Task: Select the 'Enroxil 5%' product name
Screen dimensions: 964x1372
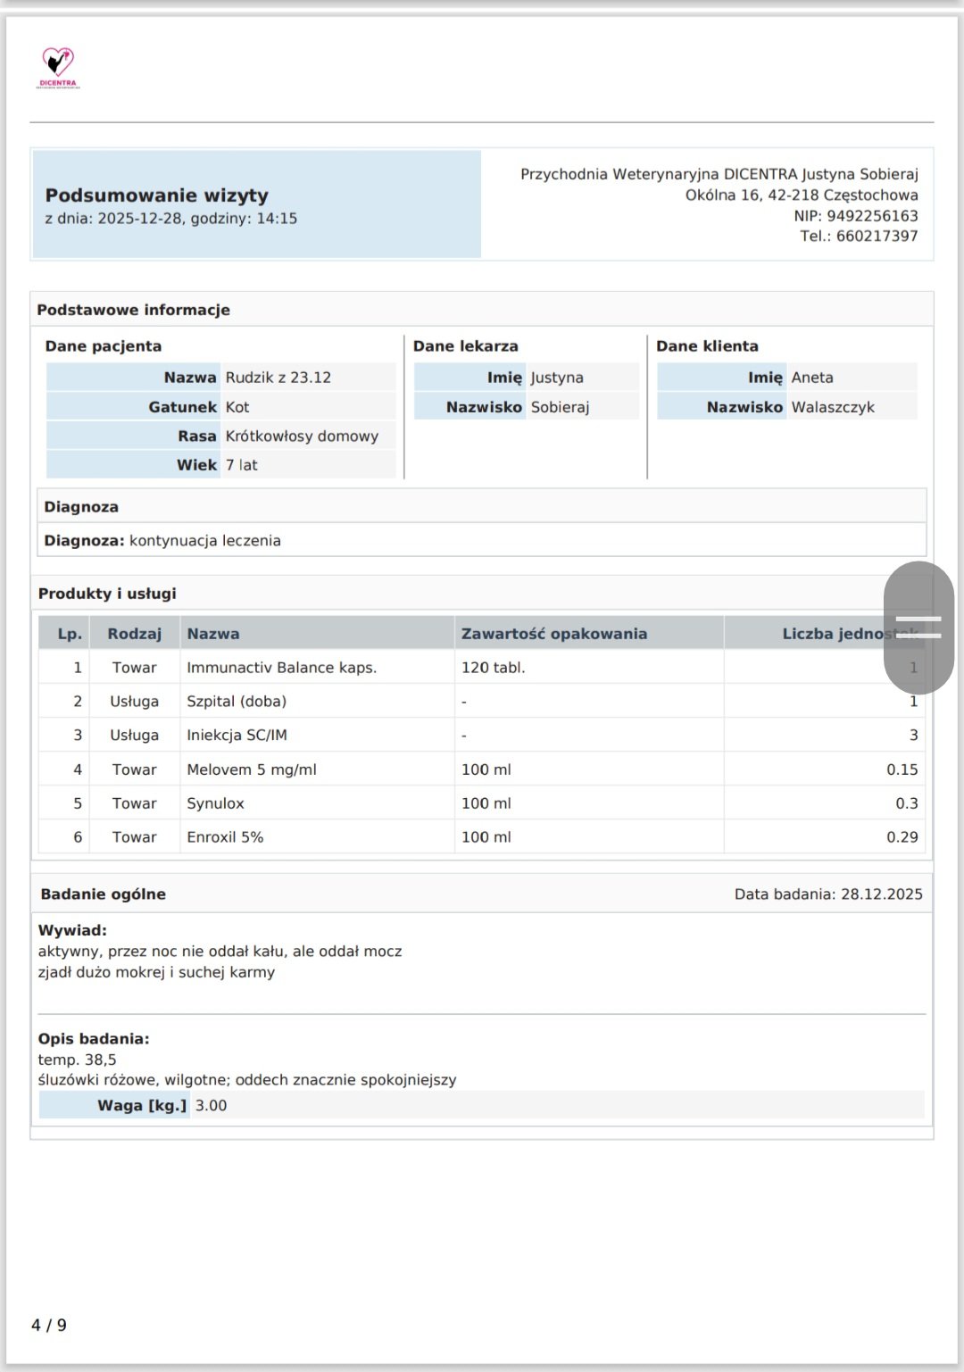Action: [225, 837]
